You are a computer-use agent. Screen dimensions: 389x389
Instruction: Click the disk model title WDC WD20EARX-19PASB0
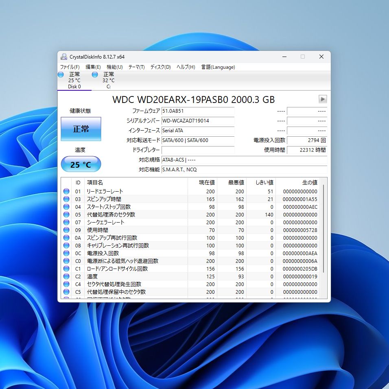click(194, 99)
